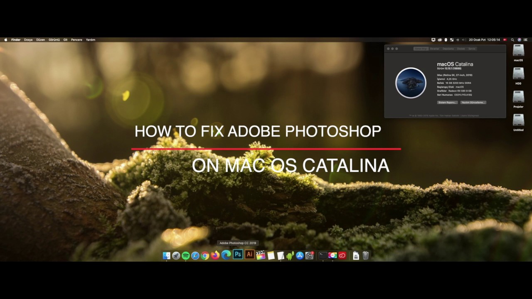Viewport: 532px width, 299px height.
Task: Open the Git menu
Action: [x=65, y=40]
